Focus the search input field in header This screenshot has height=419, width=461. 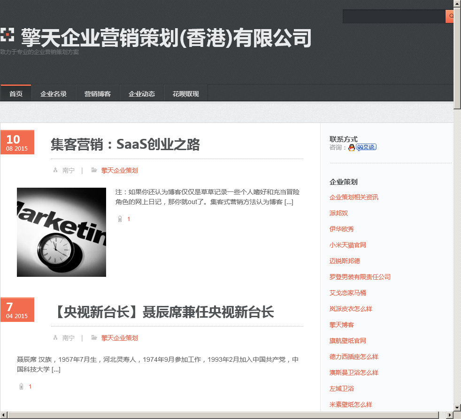click(394, 16)
